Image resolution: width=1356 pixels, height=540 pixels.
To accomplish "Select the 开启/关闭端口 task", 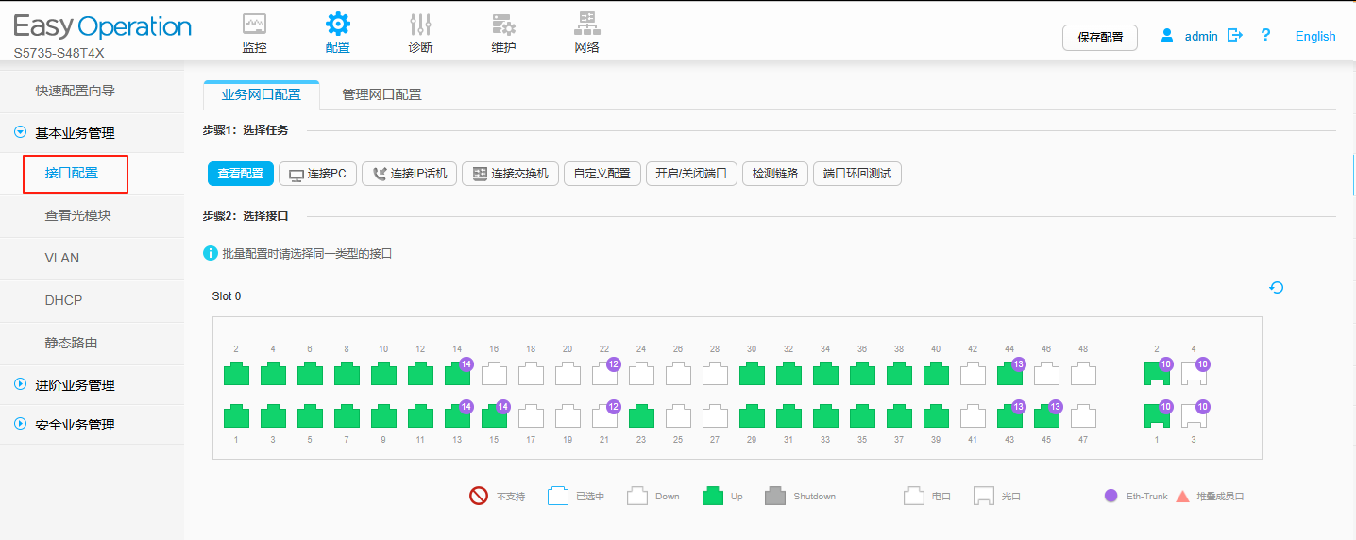I will [x=691, y=174].
